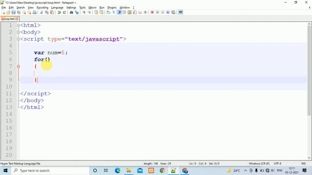The width and height of the screenshot is (312, 175).
Task: Select the loop.html document tab
Action: pyautogui.click(x=10, y=19)
